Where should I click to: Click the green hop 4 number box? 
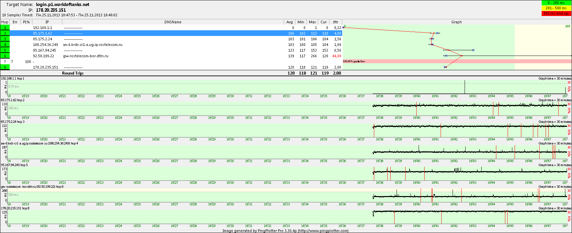coord(5,45)
